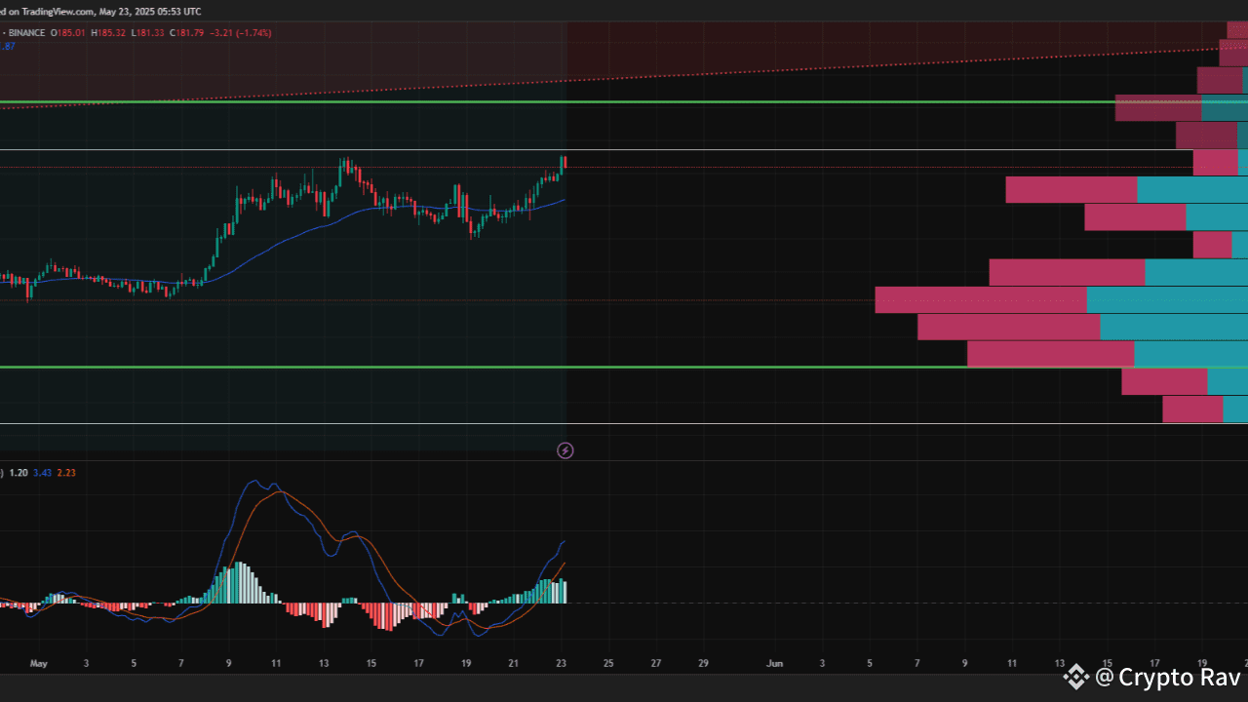1248x702 pixels.
Task: Click the latest green candlestick on the chart
Action: tap(563, 164)
